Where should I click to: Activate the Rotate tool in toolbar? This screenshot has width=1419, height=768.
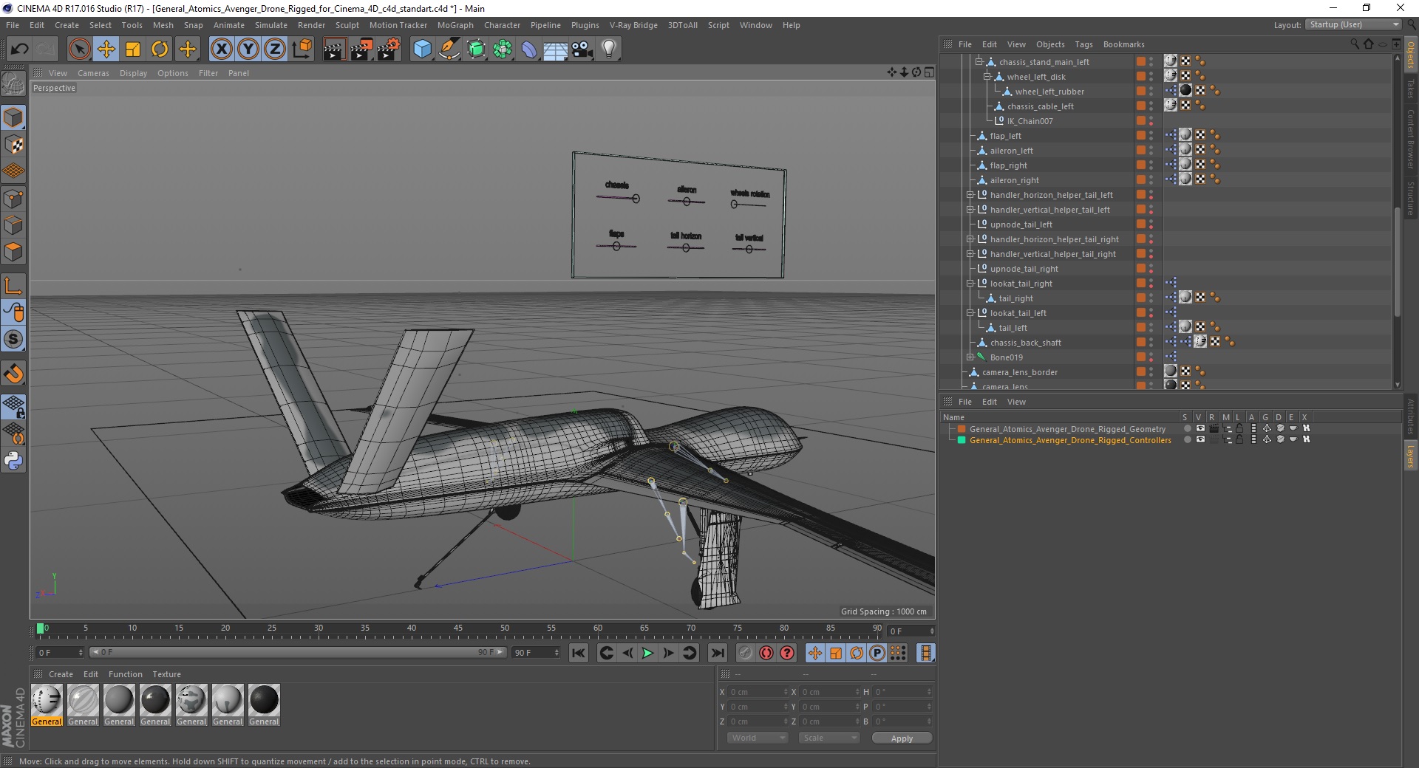[x=160, y=49]
